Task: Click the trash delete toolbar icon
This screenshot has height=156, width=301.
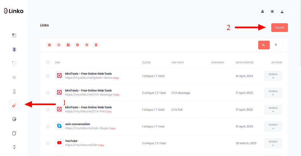Action: pos(96,45)
